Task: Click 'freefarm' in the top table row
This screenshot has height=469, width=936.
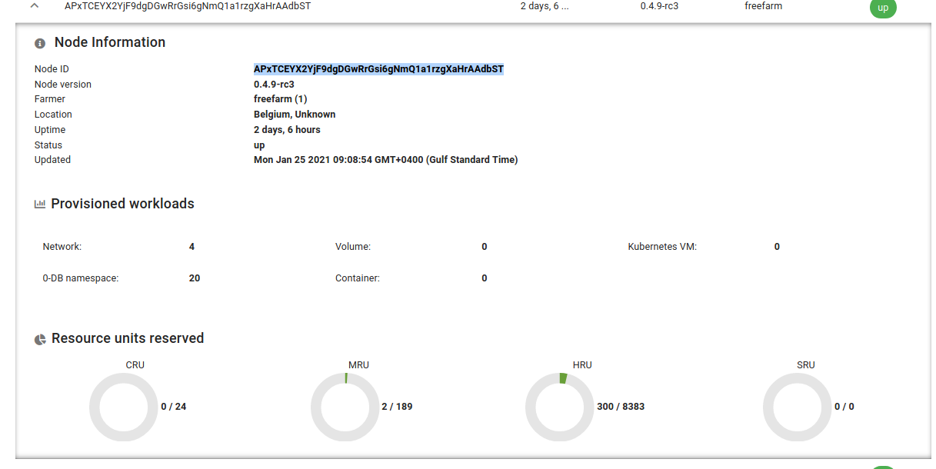Action: point(764,6)
